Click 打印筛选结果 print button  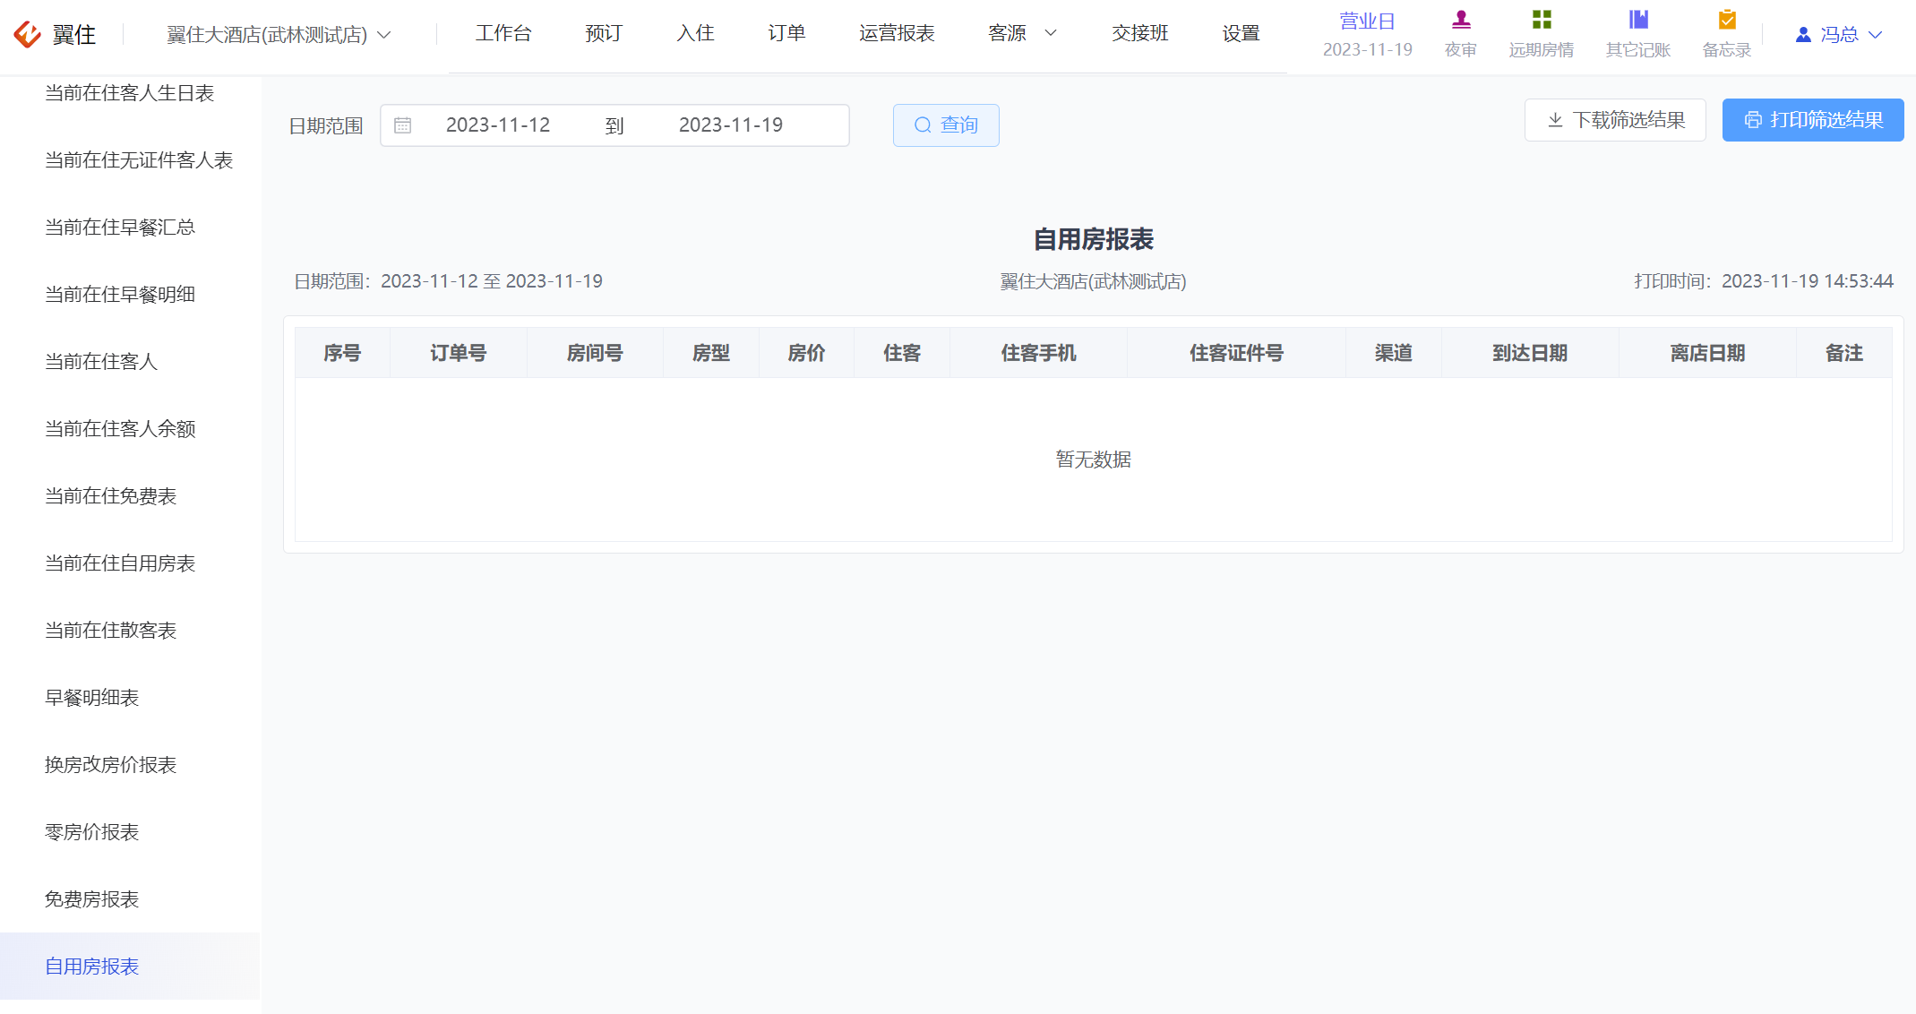[1813, 120]
